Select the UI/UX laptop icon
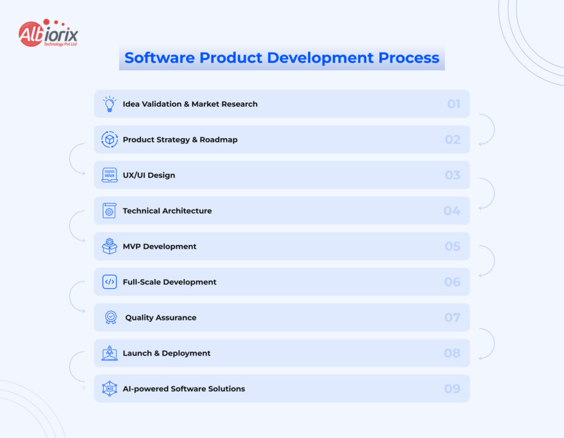 [110, 175]
